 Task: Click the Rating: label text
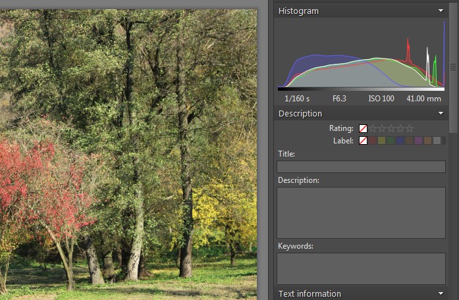[341, 128]
